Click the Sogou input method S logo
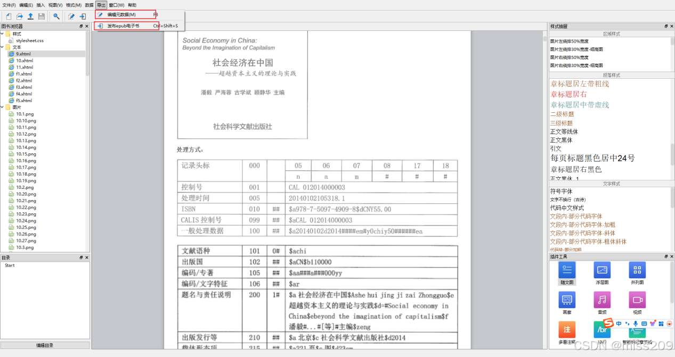Viewport: 675px width, 357px height. pos(608,323)
